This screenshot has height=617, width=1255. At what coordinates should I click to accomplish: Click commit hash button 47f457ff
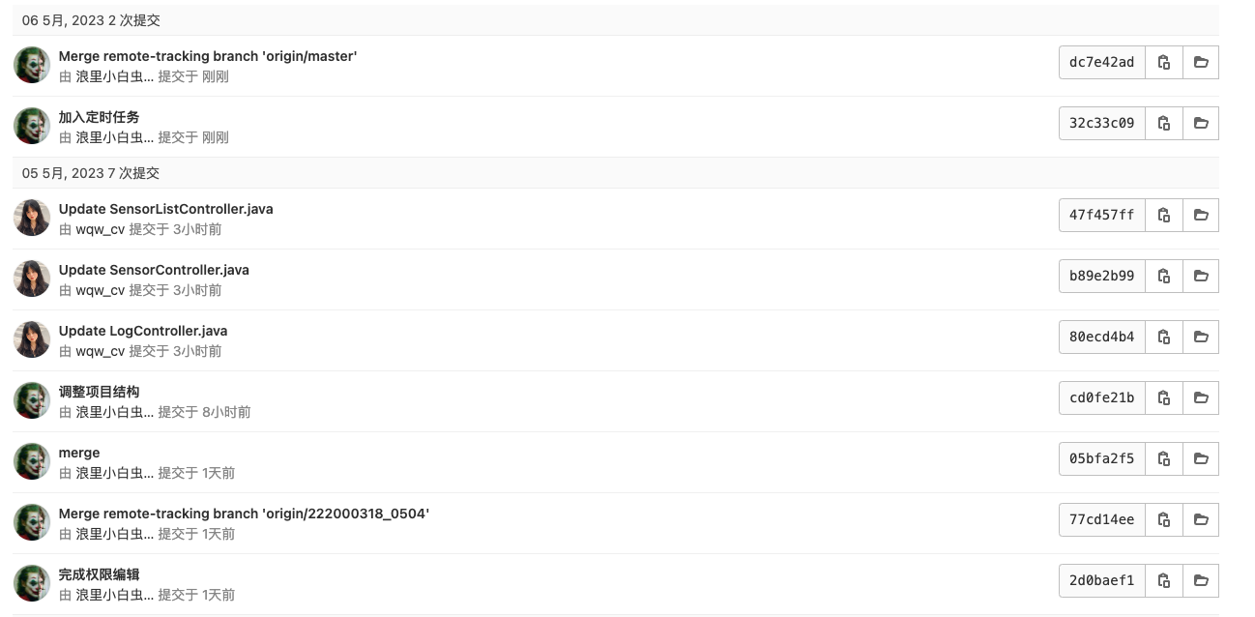(1102, 215)
